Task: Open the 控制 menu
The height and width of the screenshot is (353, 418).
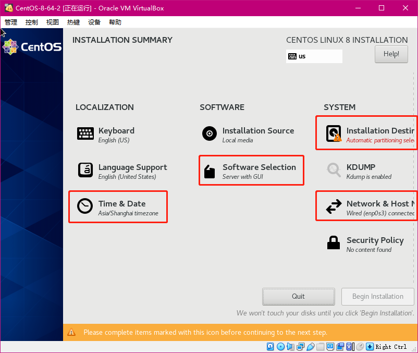Action: (31, 22)
